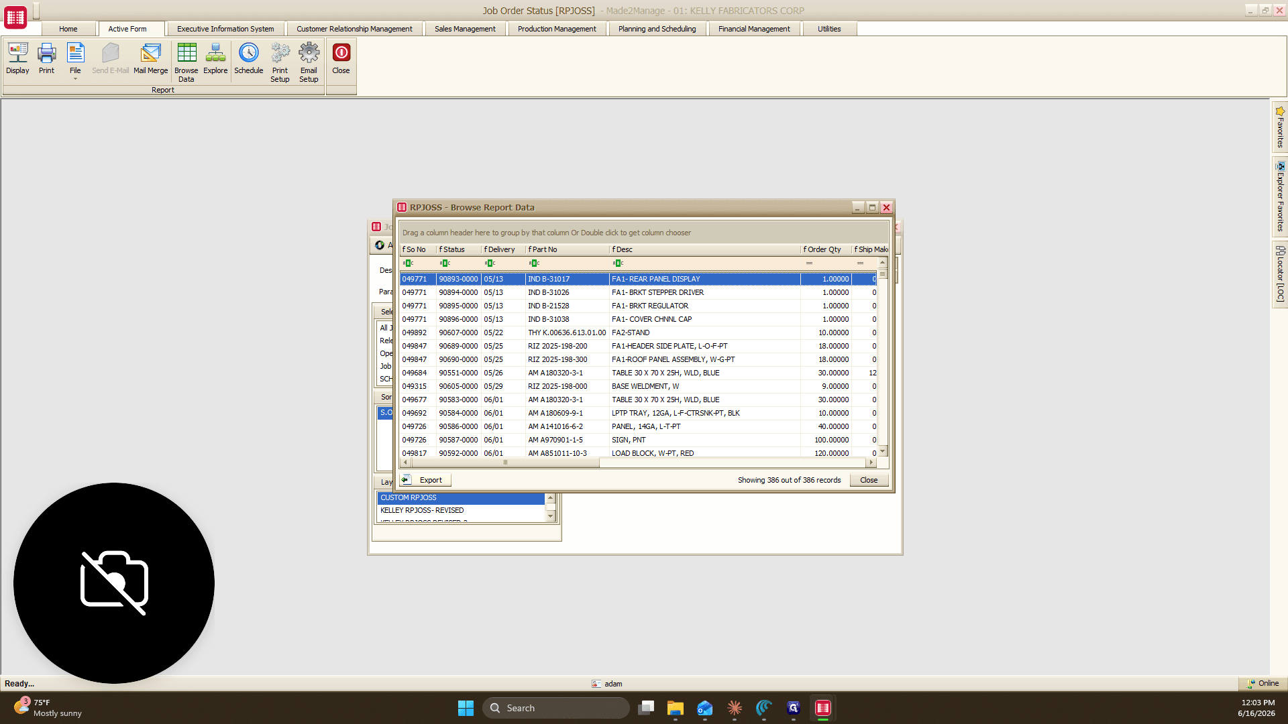Click the f Part No filter cell
1288x724 pixels.
coord(567,263)
